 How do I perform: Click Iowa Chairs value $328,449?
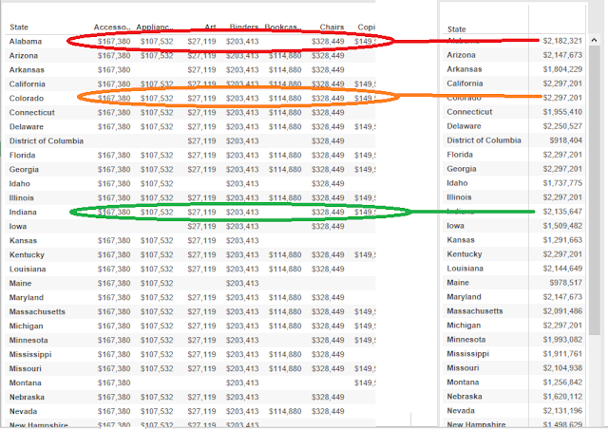coord(328,226)
